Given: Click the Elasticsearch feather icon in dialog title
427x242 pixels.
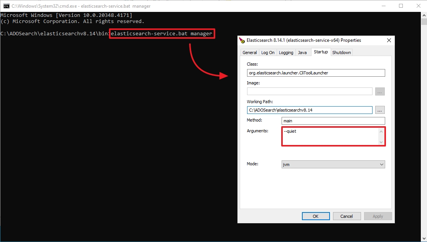Looking at the screenshot, I should click(242, 40).
